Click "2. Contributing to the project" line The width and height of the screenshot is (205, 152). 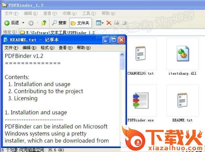click(x=45, y=91)
